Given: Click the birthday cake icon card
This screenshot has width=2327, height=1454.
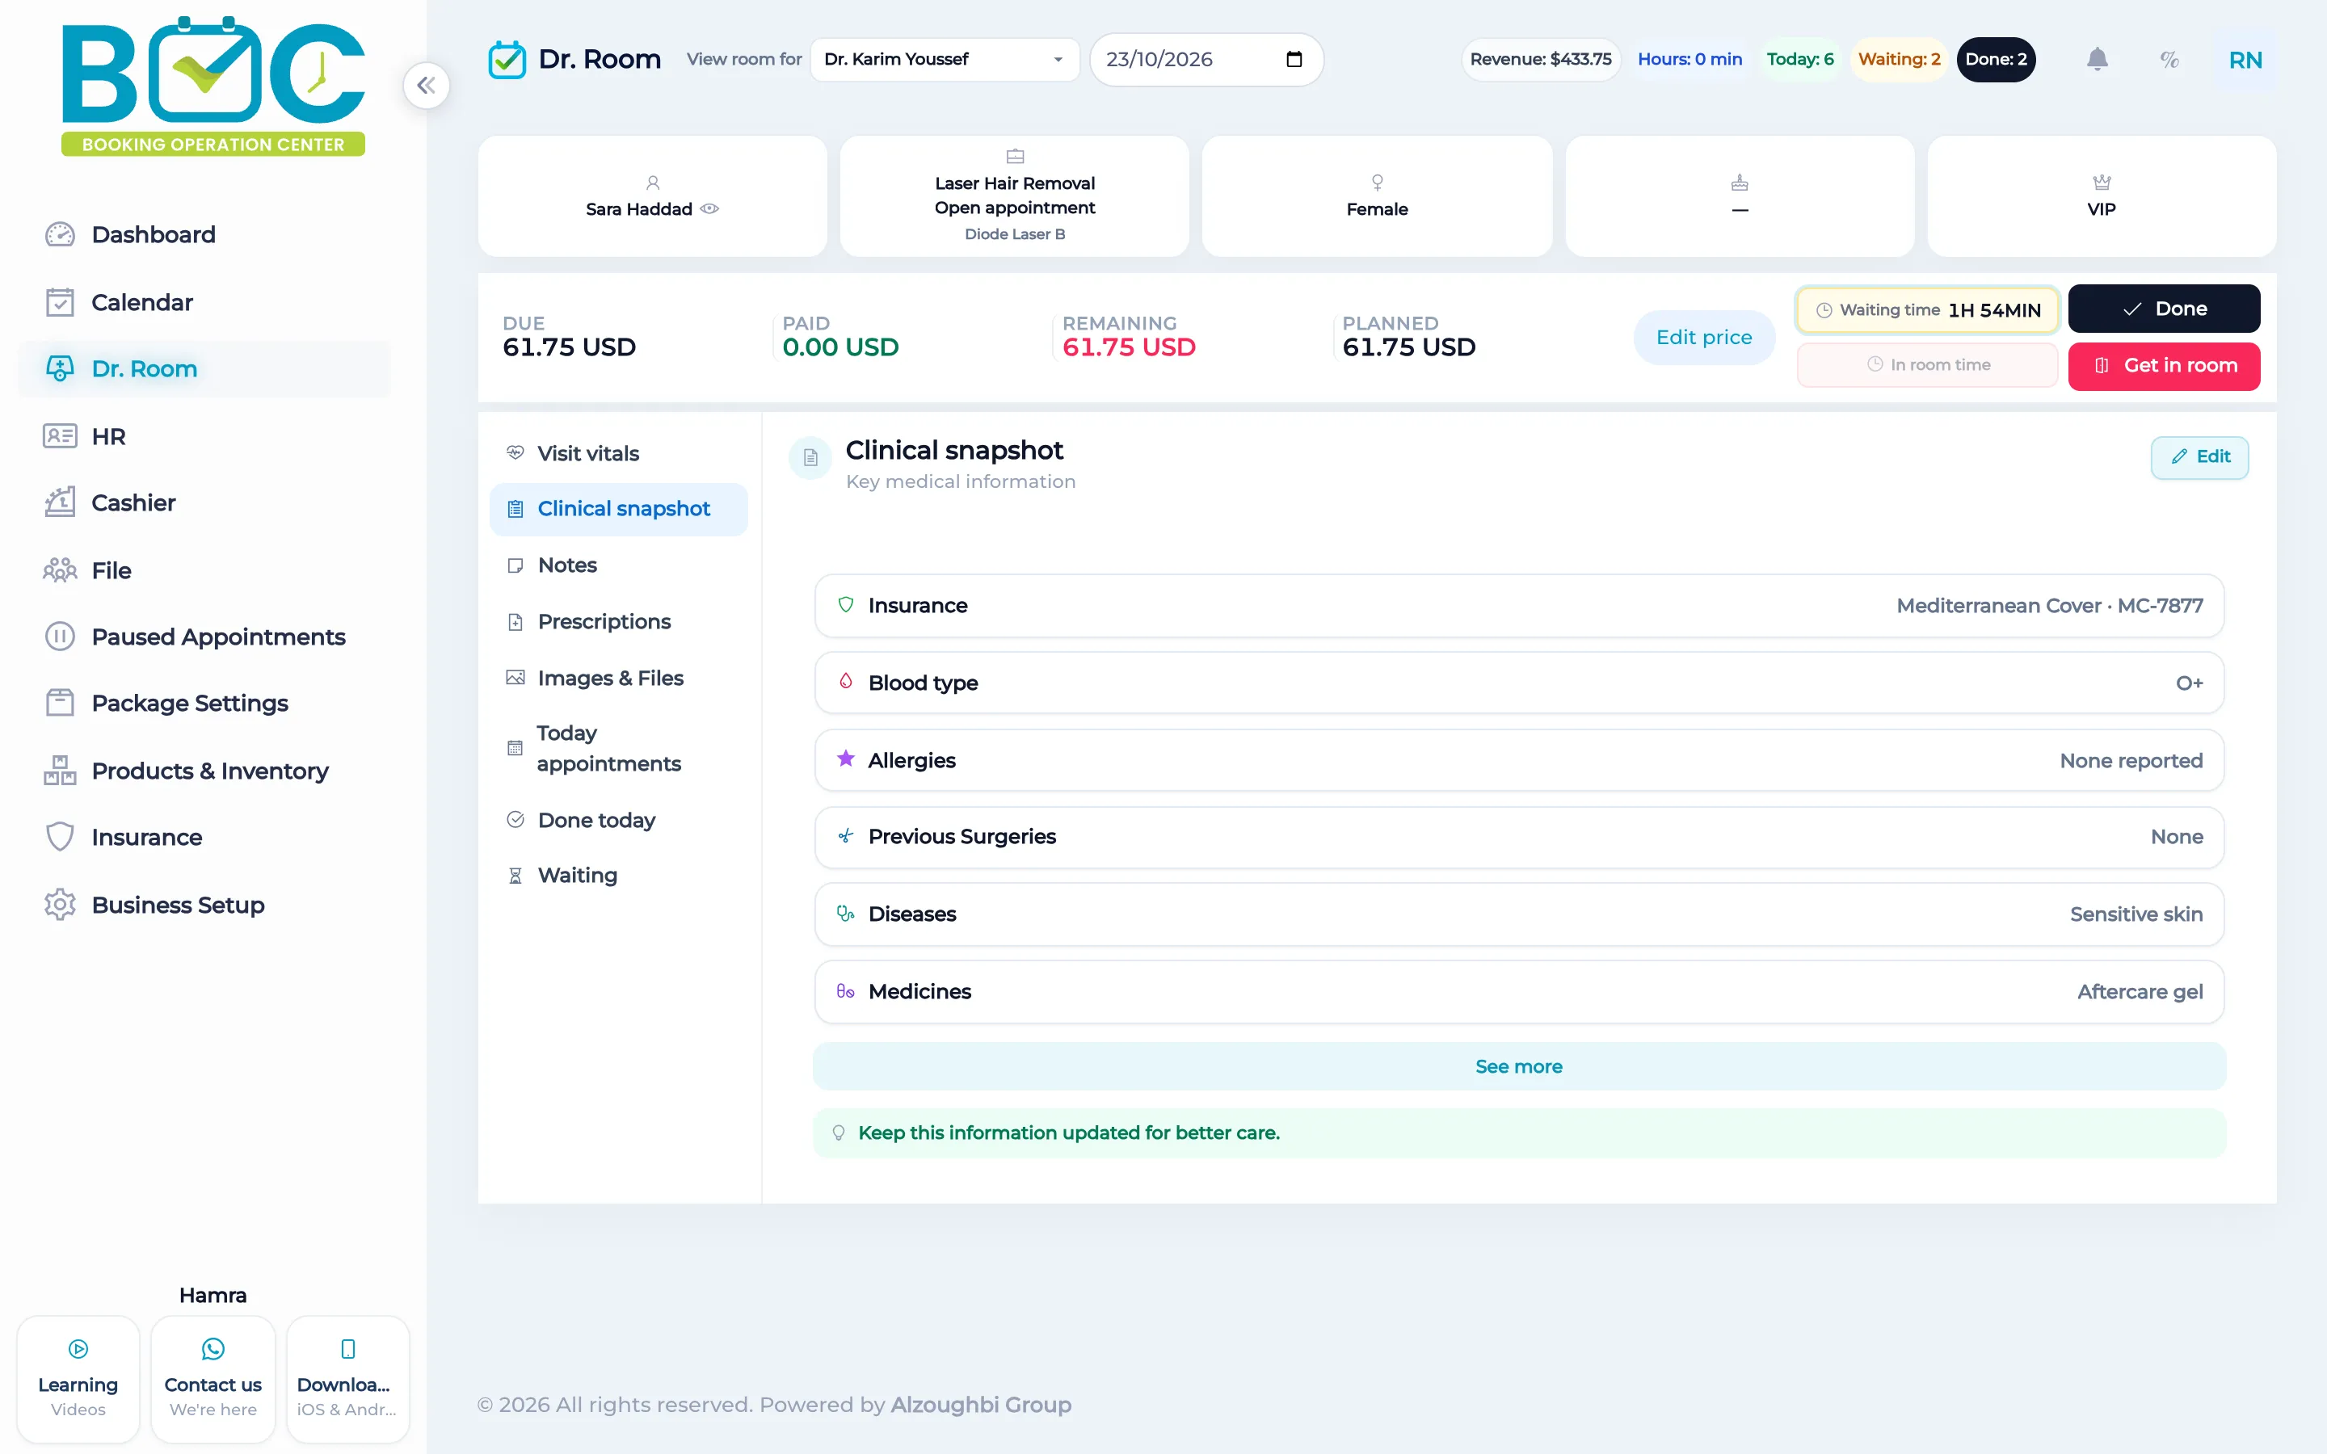Looking at the screenshot, I should [x=1740, y=183].
